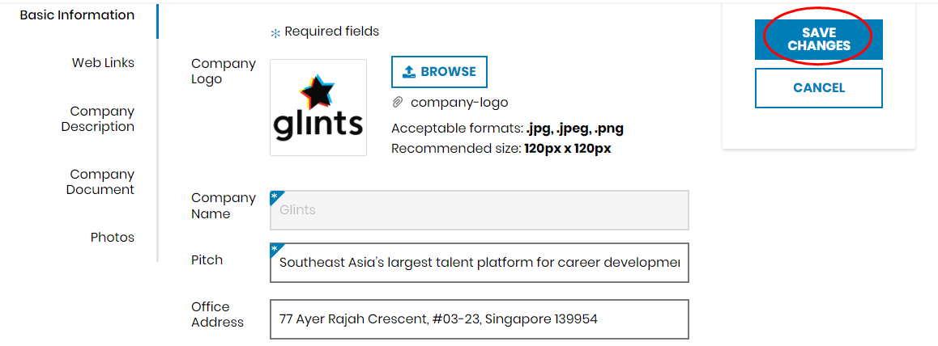
Task: Click the black star in Glints logo
Action: point(318,92)
